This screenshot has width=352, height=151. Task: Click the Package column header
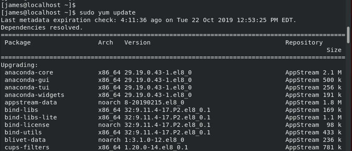tap(17, 42)
